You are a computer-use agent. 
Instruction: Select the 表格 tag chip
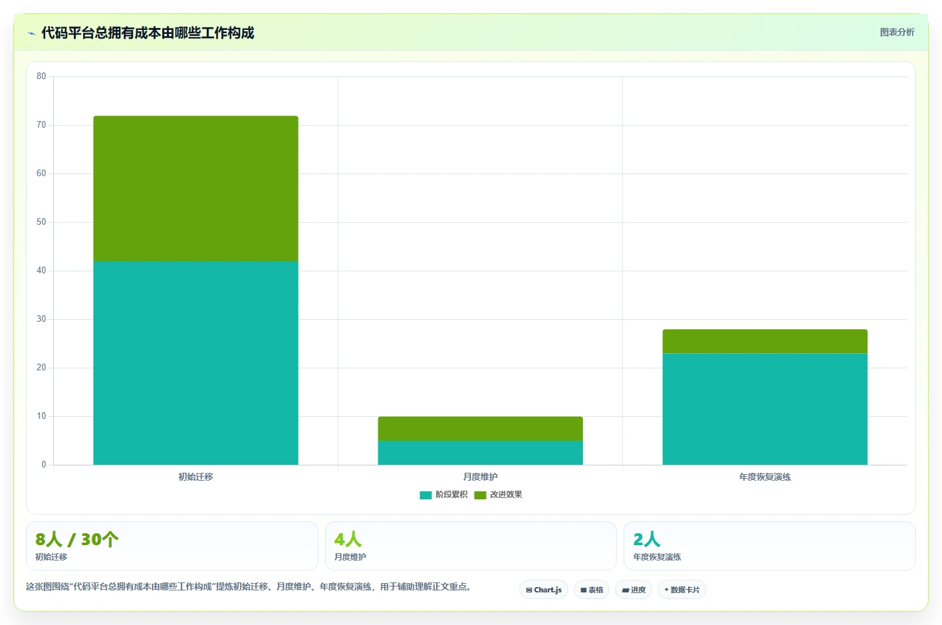click(x=592, y=590)
